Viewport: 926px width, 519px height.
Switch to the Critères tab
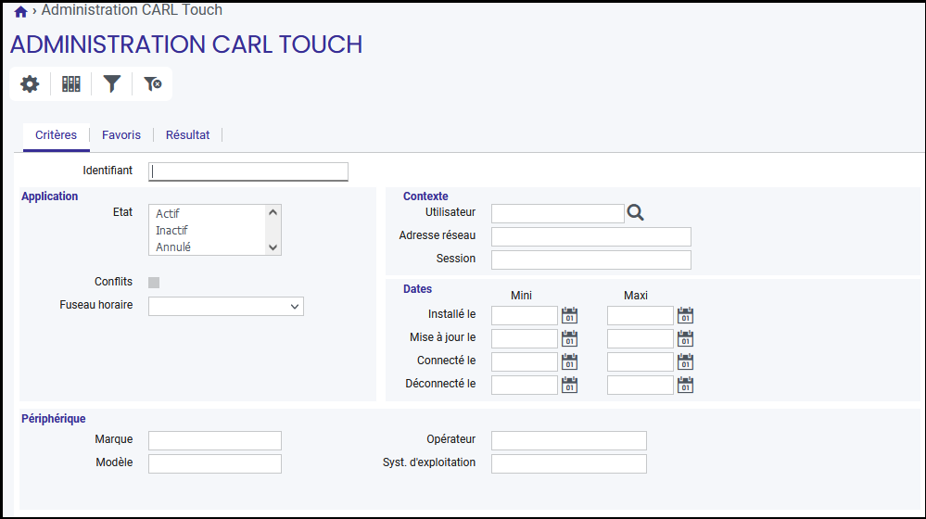coord(57,135)
